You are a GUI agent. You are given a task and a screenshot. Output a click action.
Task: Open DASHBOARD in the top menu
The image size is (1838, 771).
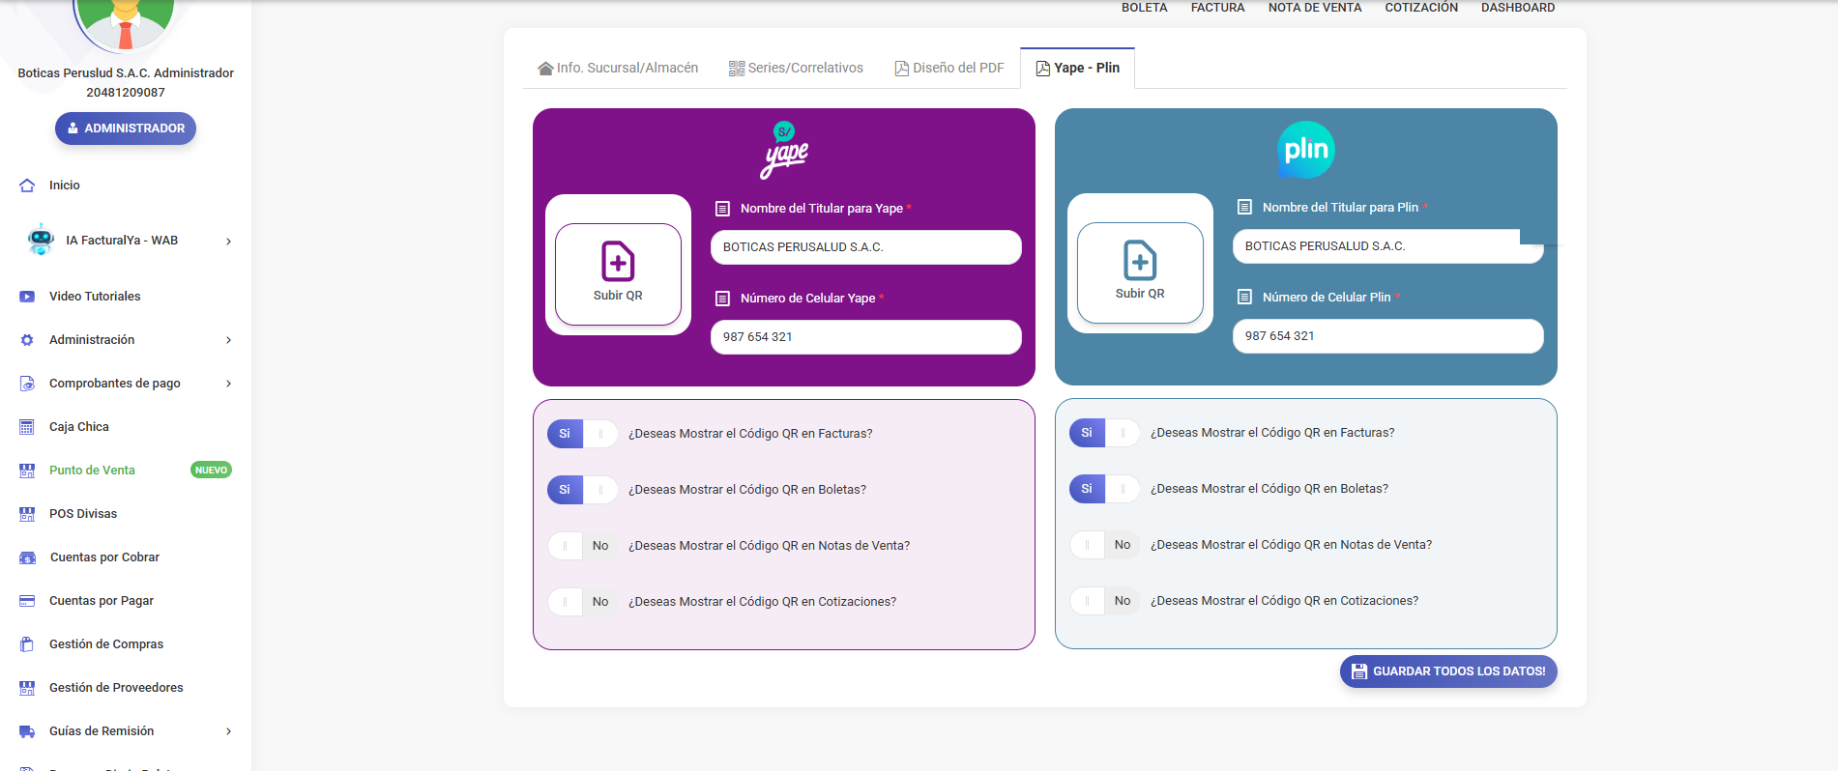click(x=1518, y=8)
